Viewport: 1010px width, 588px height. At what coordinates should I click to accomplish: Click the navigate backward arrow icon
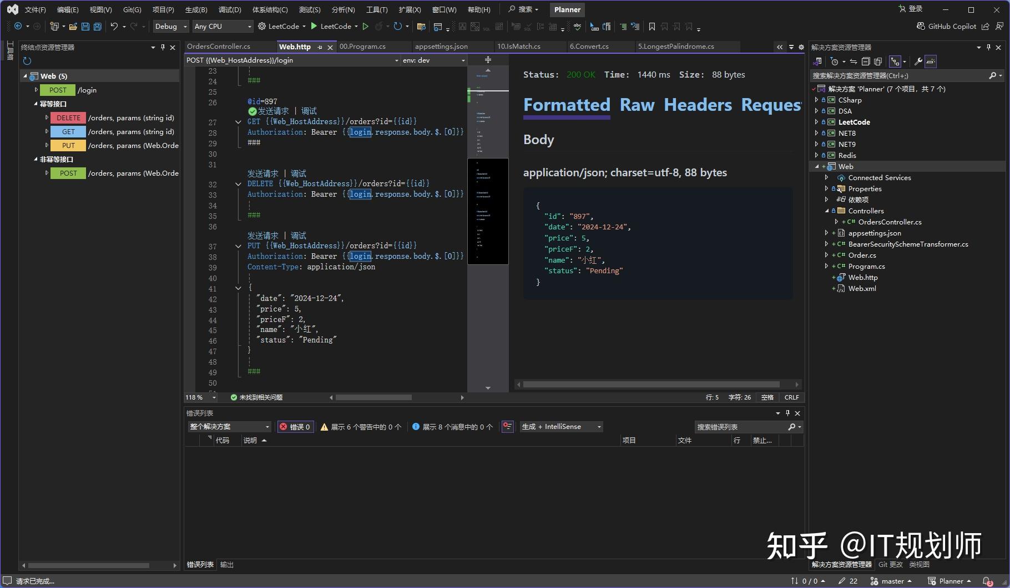point(18,26)
